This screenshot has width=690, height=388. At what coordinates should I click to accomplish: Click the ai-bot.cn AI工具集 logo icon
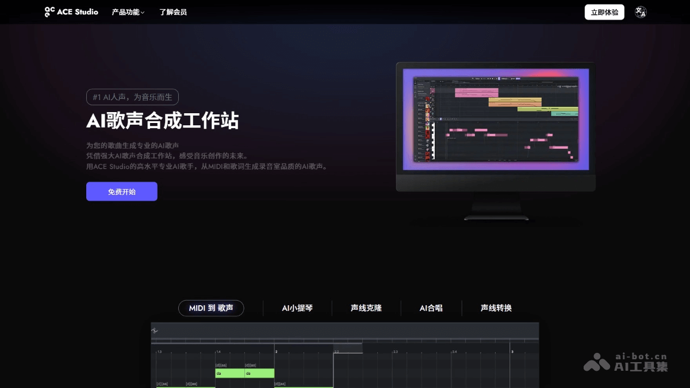(598, 362)
